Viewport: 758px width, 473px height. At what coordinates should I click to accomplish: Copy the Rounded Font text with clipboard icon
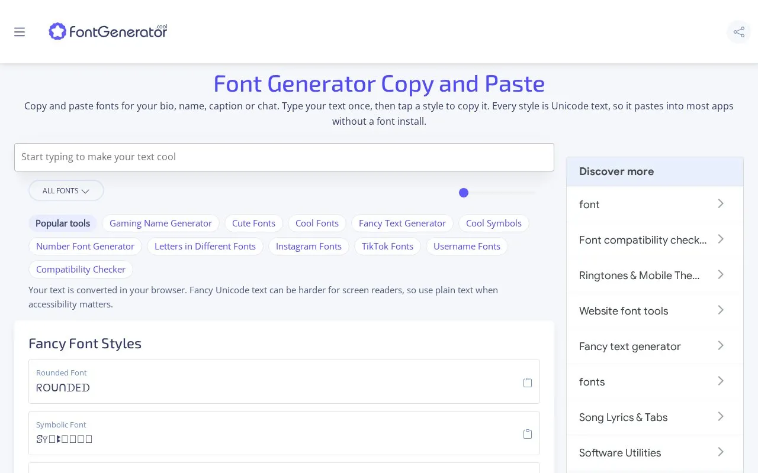(x=528, y=383)
